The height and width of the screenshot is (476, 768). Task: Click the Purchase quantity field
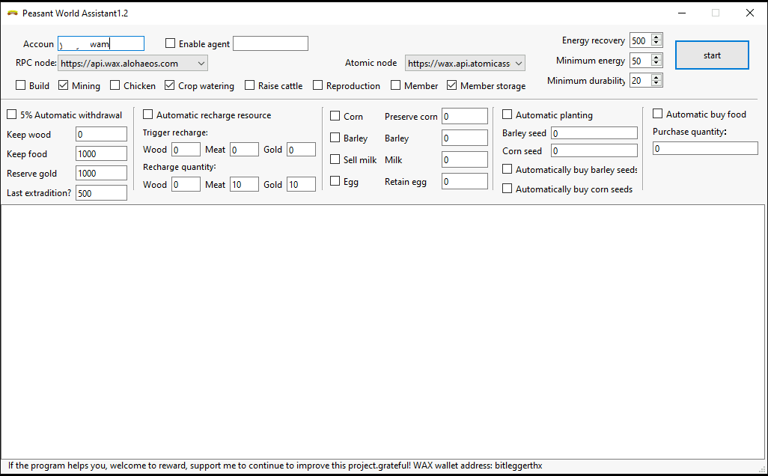705,148
